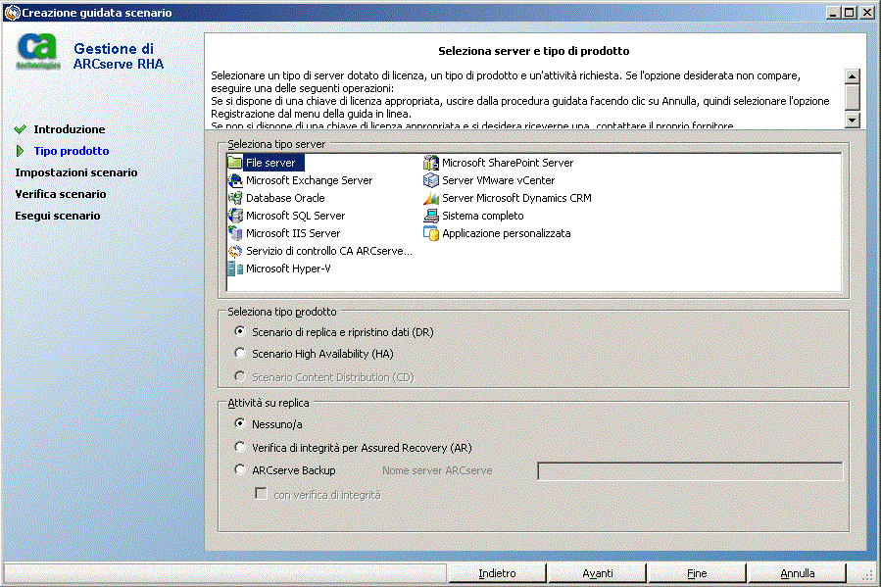
Task: Click description scrollbar up arrow
Action: point(853,76)
